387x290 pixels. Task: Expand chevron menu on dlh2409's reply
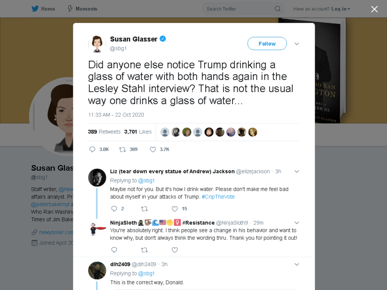(297, 264)
